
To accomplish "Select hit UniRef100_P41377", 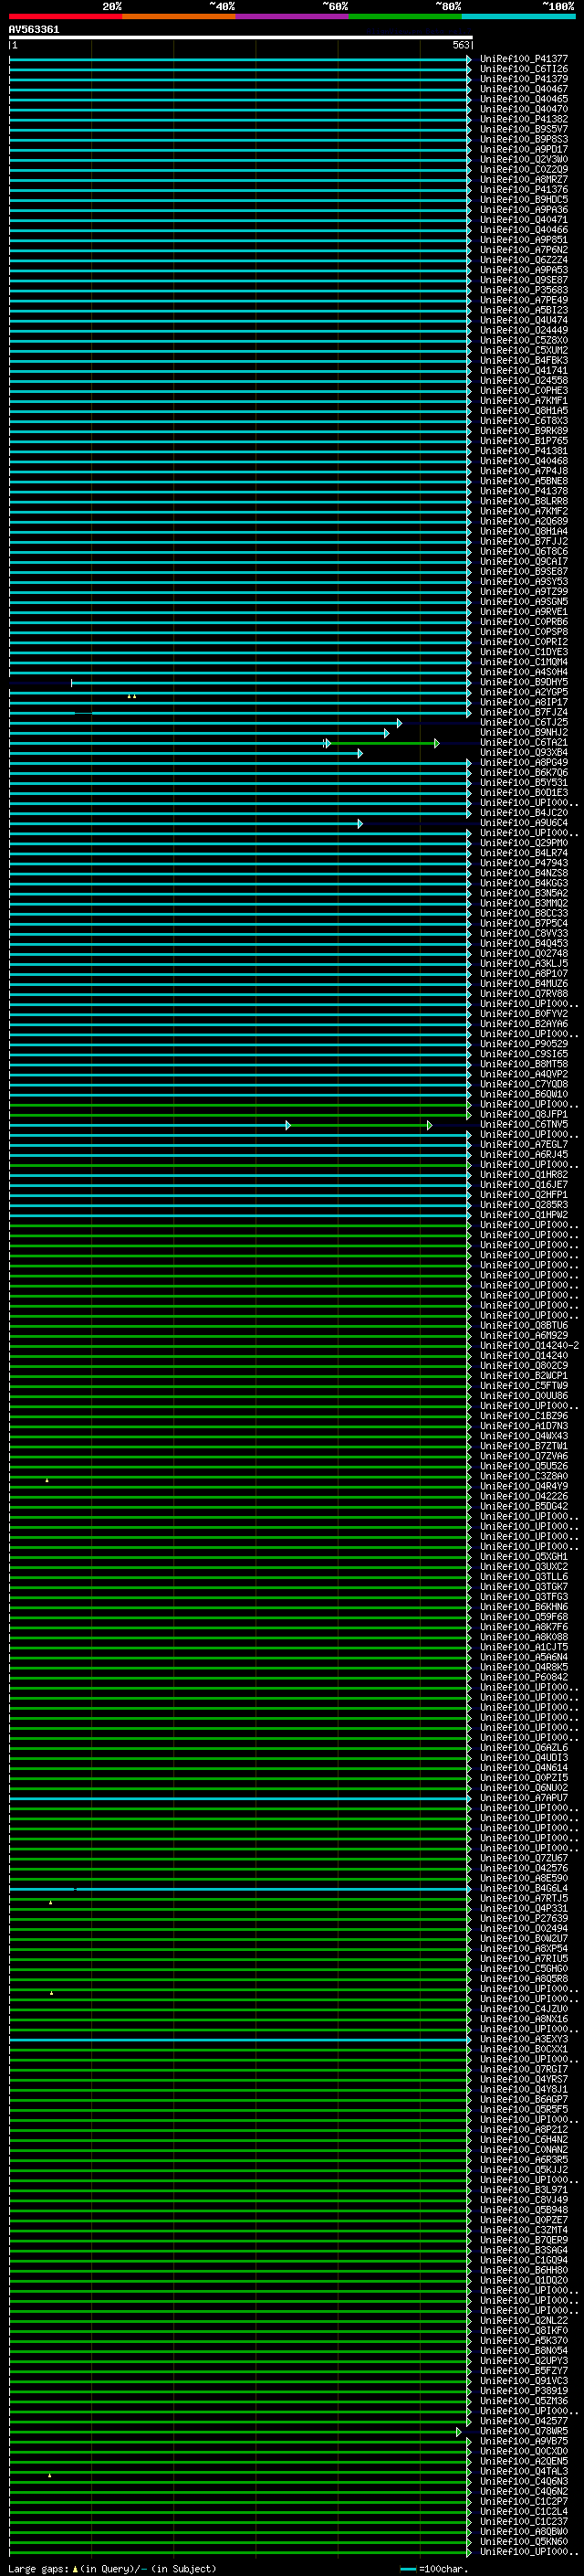I will [523, 59].
